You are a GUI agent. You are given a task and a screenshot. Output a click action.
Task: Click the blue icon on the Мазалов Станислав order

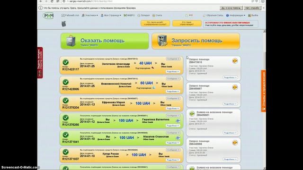click(178, 138)
